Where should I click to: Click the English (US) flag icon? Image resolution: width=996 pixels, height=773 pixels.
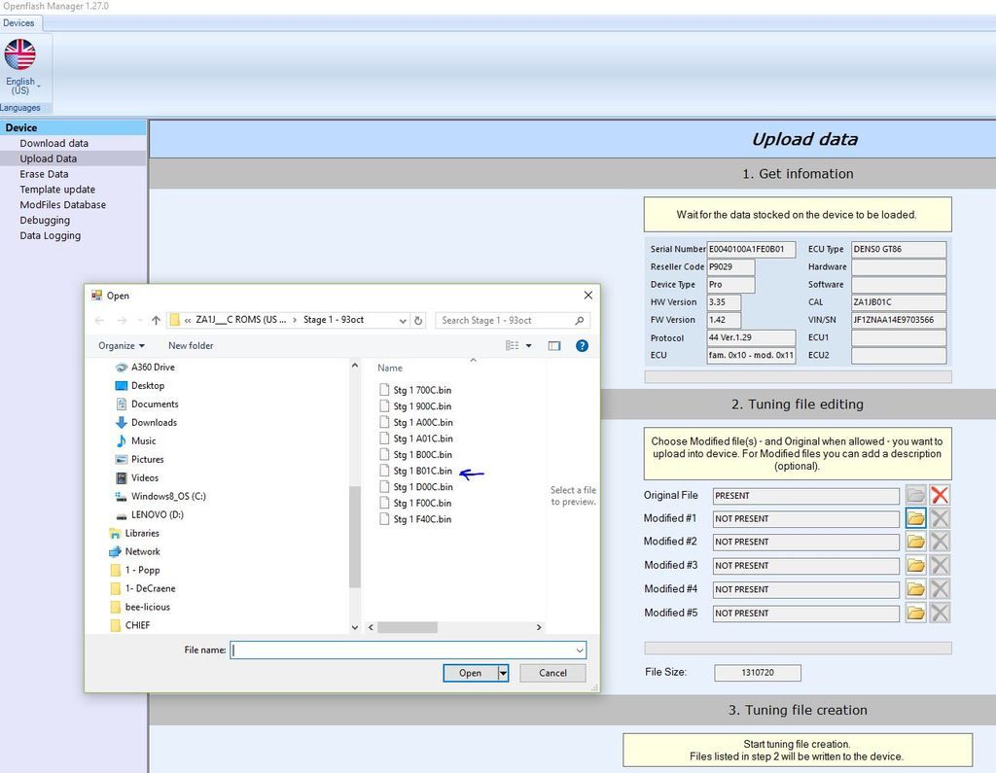coord(19,54)
